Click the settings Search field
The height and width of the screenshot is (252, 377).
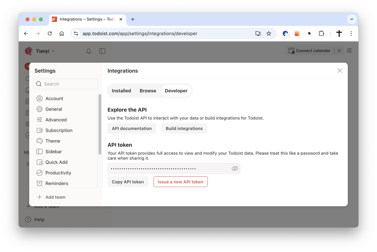click(66, 84)
